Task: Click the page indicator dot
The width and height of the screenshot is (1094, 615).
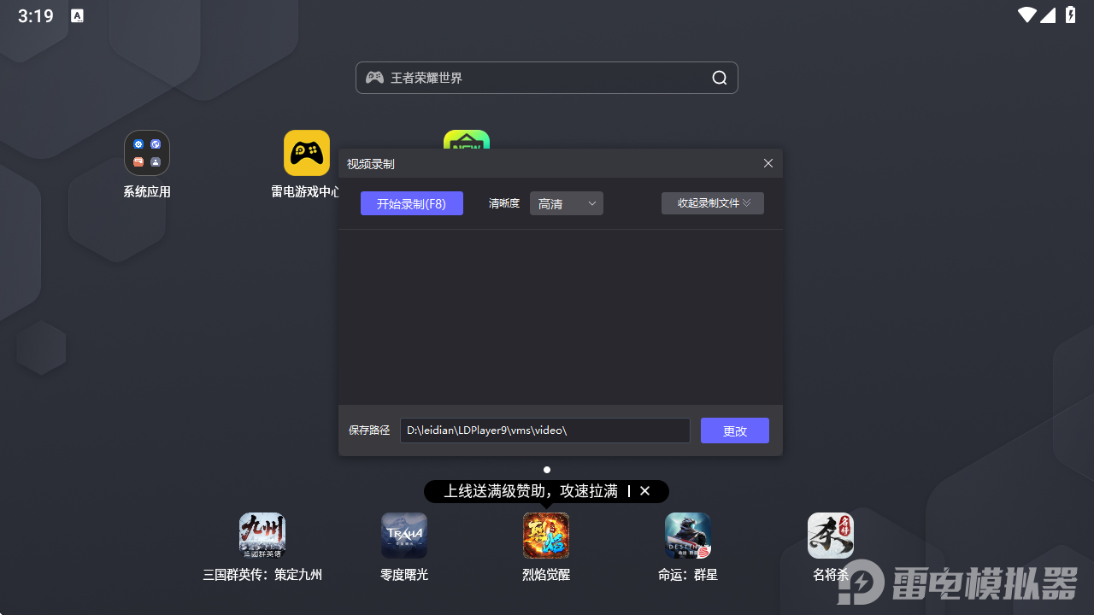Action: [546, 470]
